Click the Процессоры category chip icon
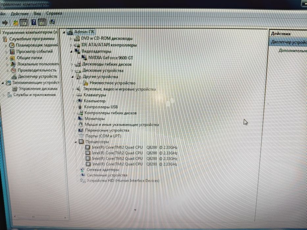Viewport: 307px width, 230px height. coord(81,142)
